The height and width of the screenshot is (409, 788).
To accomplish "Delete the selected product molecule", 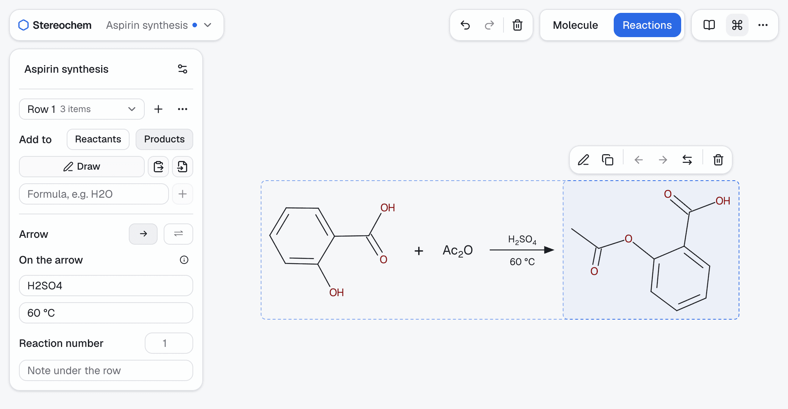I will coord(718,160).
